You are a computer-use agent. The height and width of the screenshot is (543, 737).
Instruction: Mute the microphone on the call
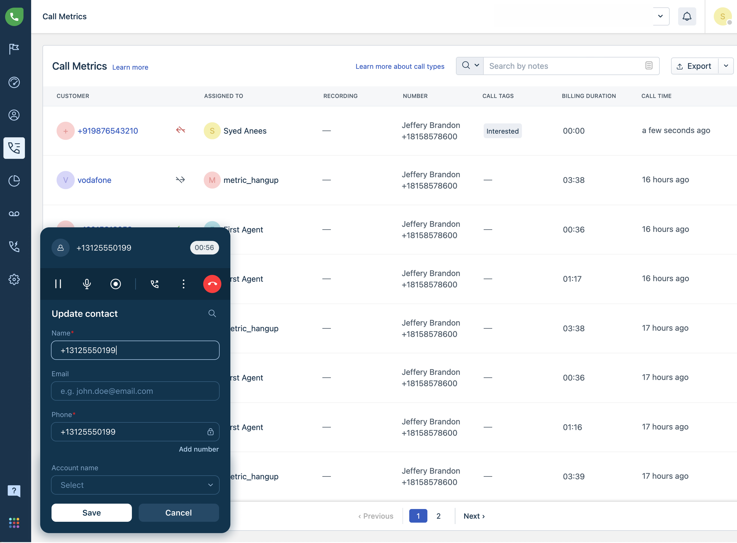pyautogui.click(x=87, y=284)
